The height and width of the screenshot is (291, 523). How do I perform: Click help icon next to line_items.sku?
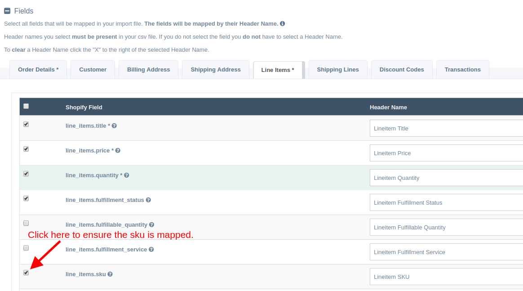(110, 274)
